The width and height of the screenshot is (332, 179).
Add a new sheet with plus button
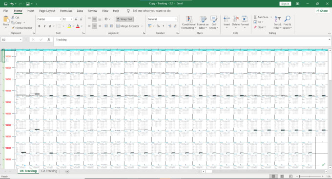(x=67, y=171)
